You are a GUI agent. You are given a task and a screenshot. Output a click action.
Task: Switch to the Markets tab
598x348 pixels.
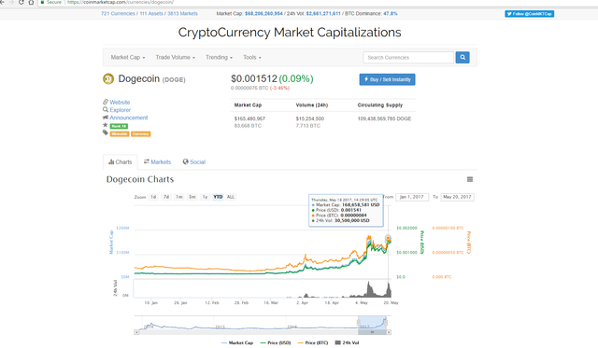157,162
